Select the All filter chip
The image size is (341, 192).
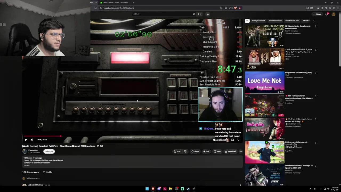pos(247,21)
